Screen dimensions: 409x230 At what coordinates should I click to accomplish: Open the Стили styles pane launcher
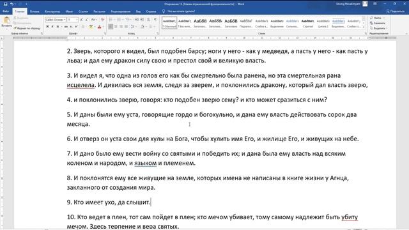coord(366,33)
